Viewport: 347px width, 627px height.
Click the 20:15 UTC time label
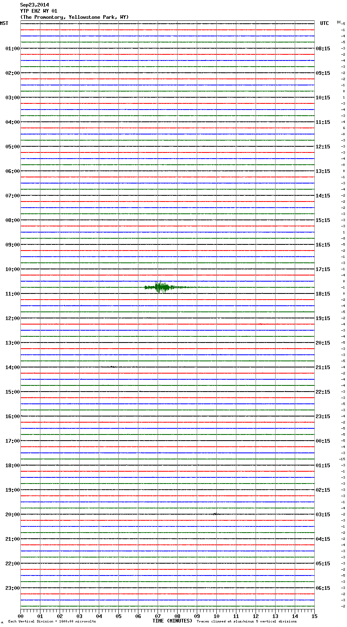click(323, 343)
